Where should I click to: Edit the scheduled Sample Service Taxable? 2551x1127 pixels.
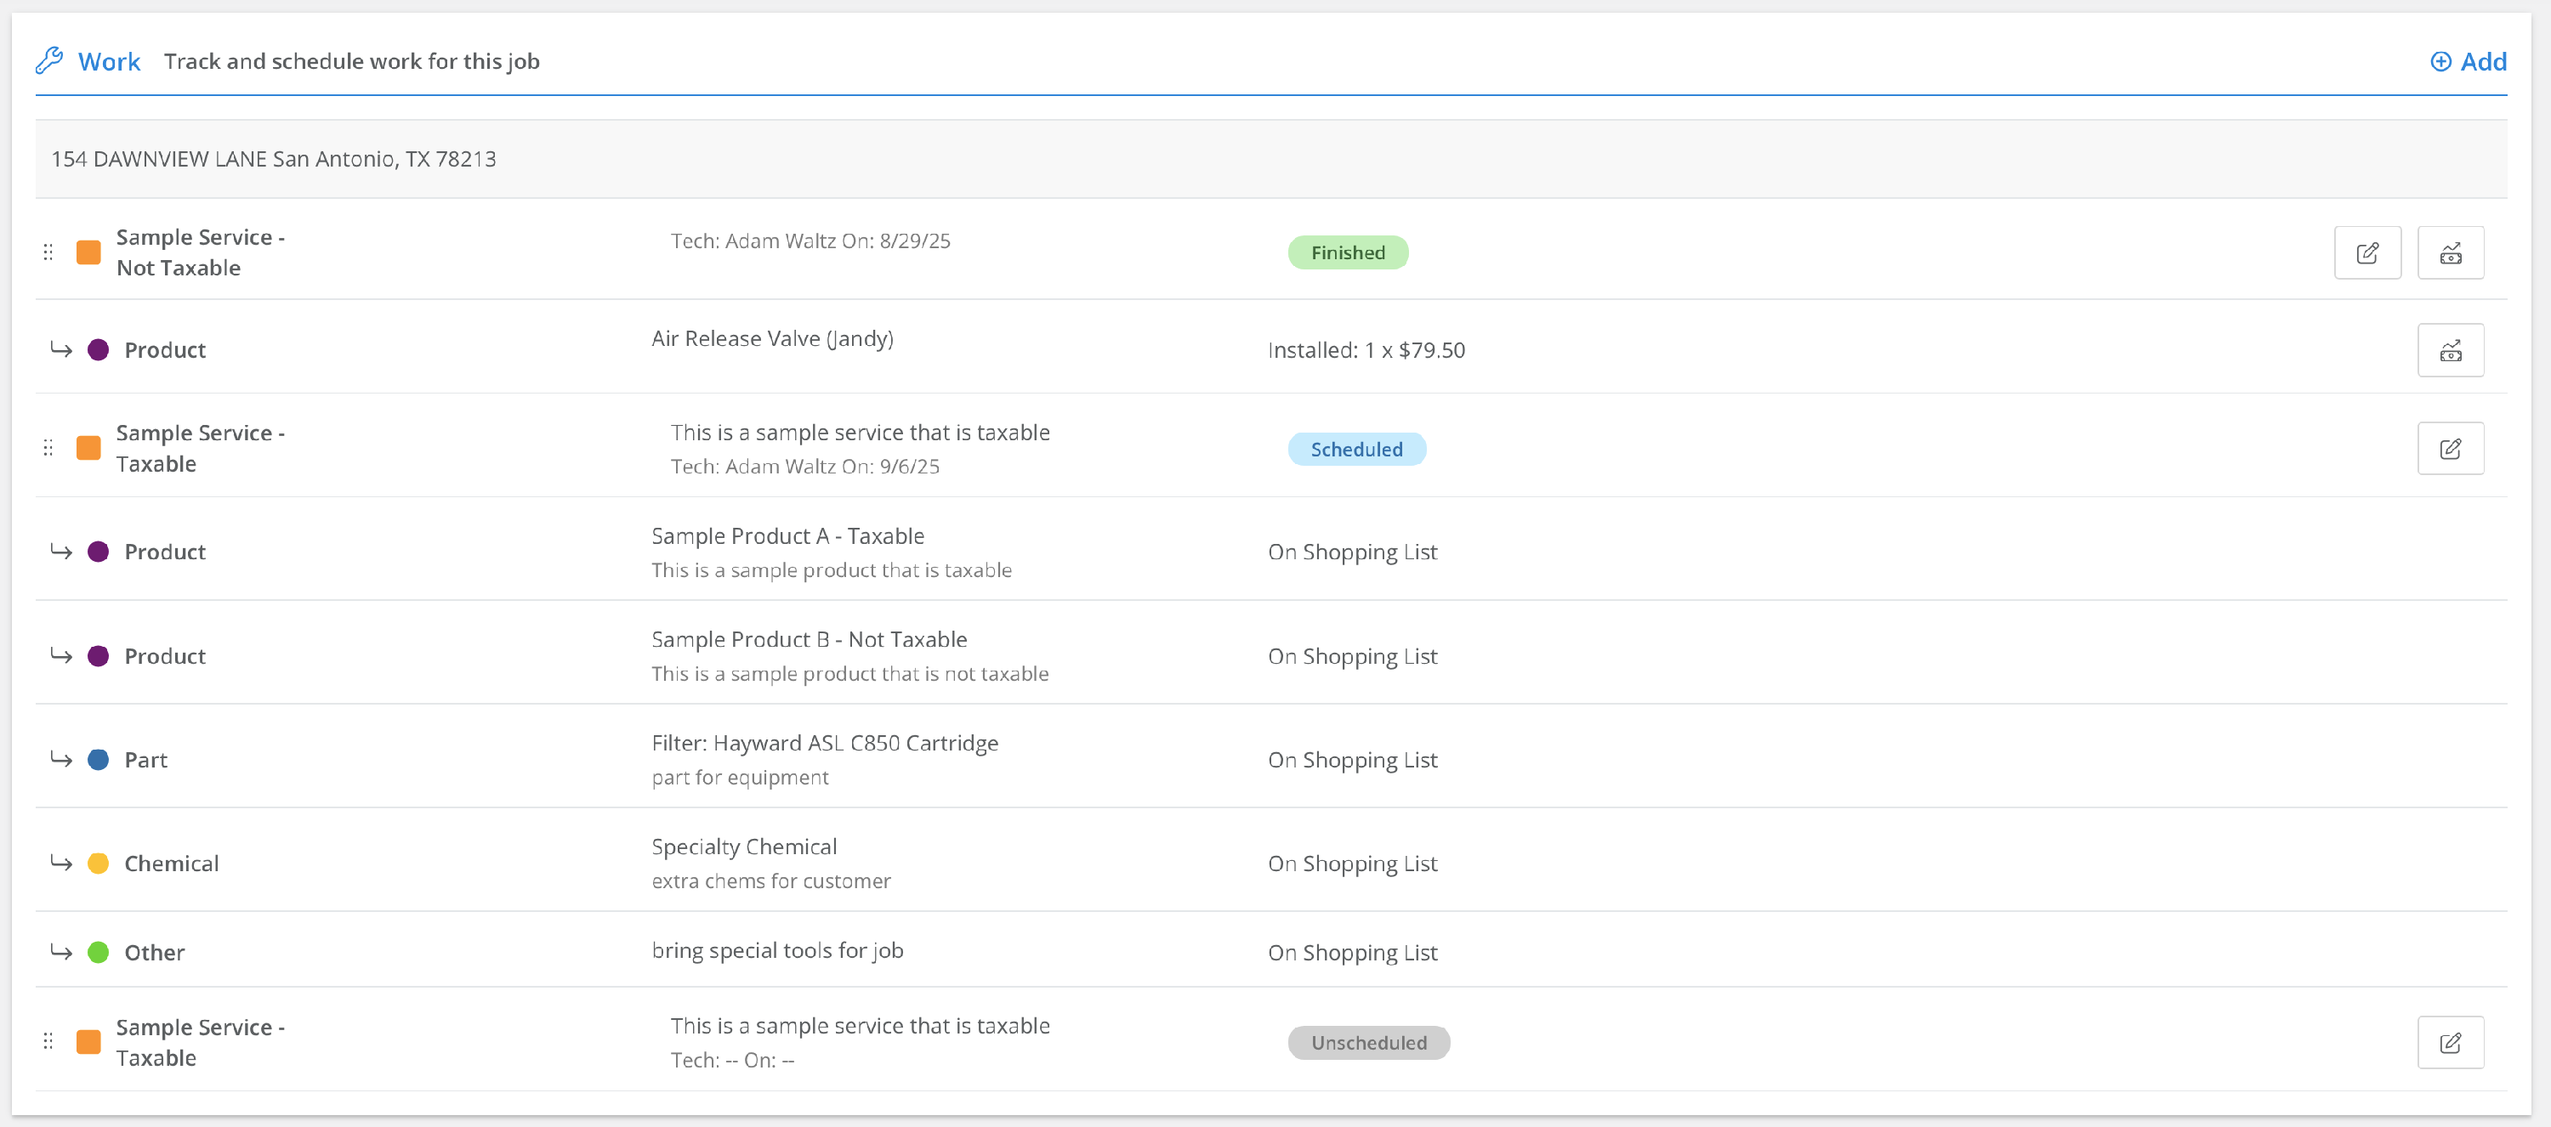tap(2450, 450)
